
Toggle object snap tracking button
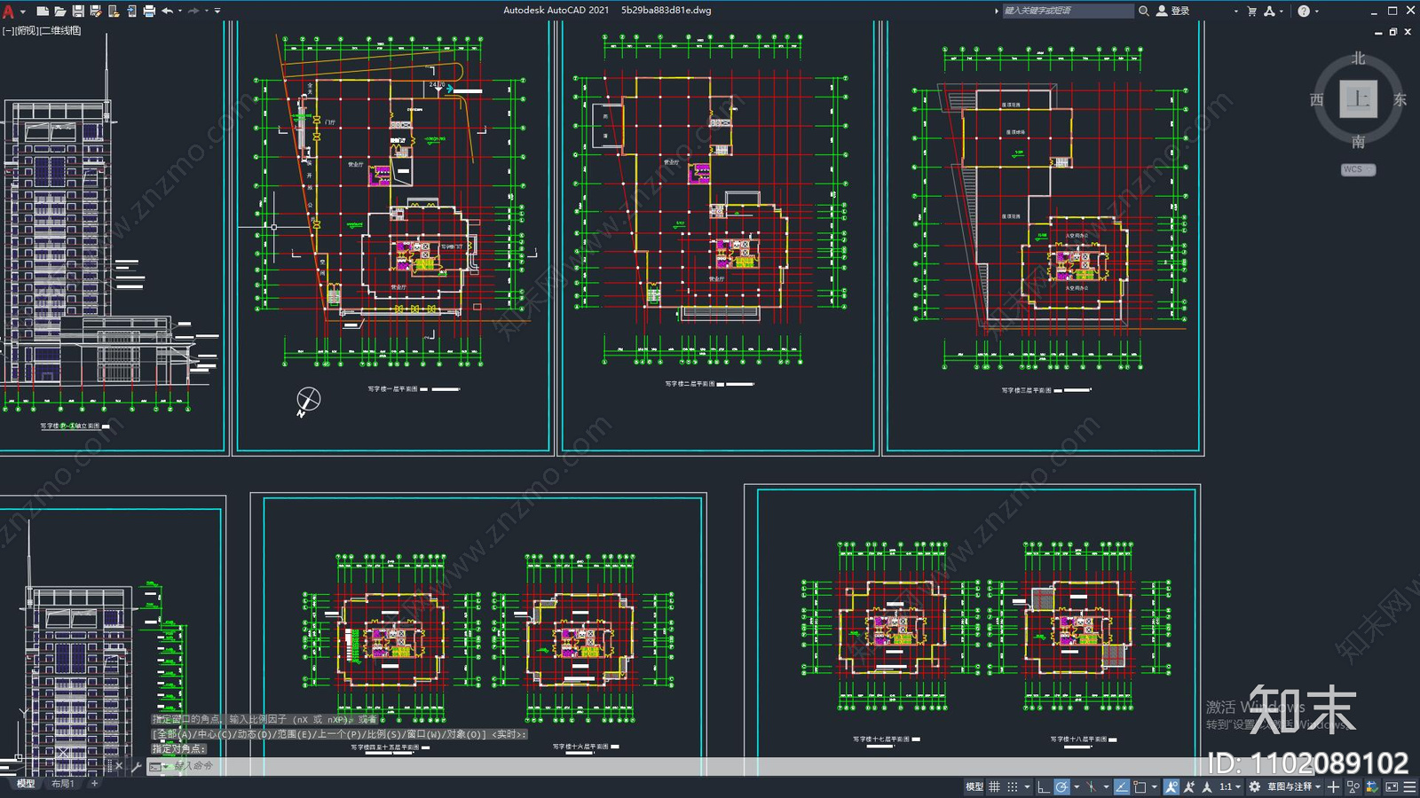(x=1122, y=786)
